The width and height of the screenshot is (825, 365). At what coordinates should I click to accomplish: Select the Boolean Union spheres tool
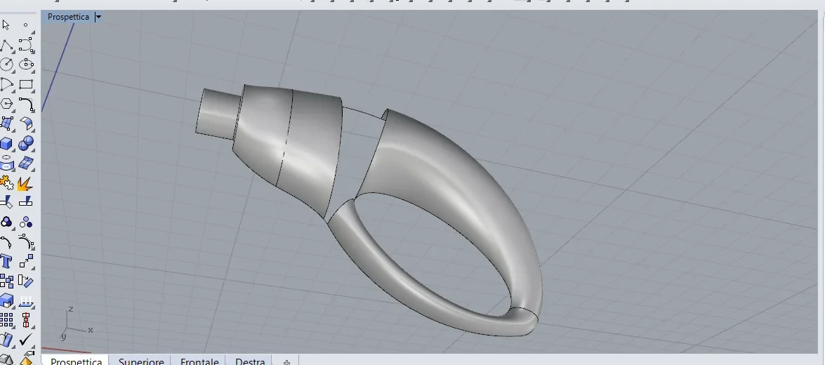(26, 143)
